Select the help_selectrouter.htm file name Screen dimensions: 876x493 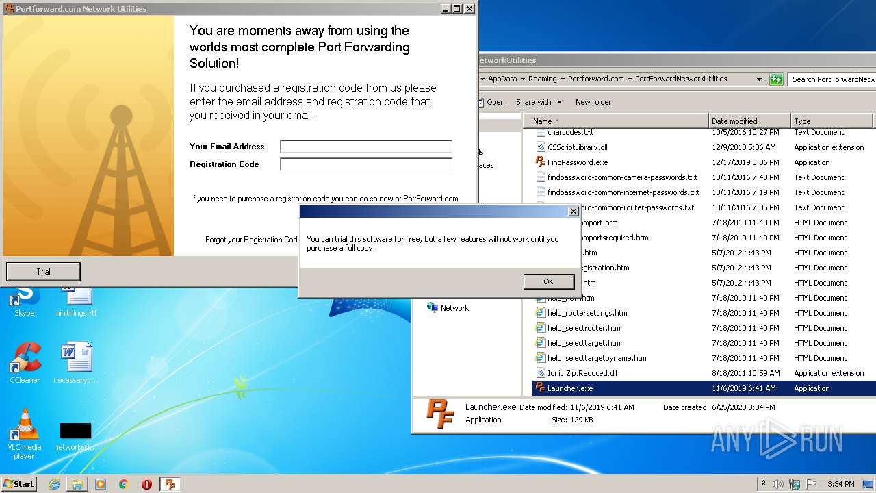pos(584,328)
